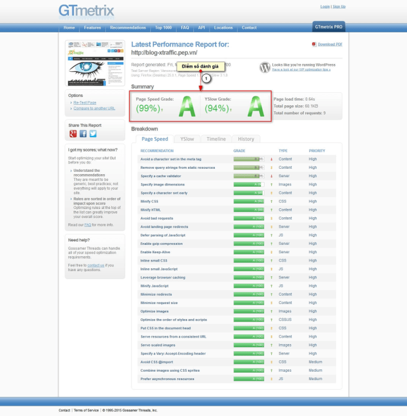Click the WordPress logo icon
407x416 pixels.
click(x=265, y=68)
